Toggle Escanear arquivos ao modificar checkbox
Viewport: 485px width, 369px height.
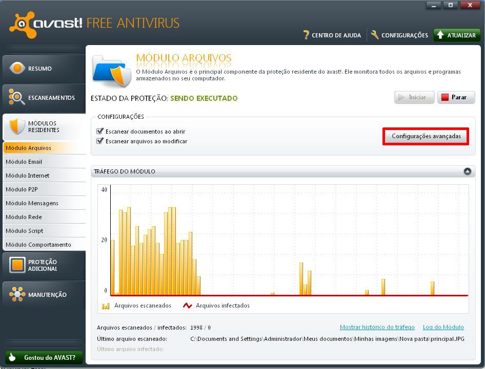click(x=99, y=141)
